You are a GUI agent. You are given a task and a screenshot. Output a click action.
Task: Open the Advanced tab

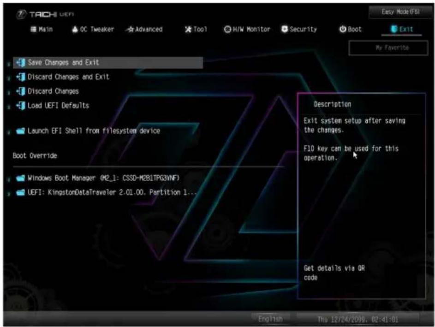click(x=144, y=29)
